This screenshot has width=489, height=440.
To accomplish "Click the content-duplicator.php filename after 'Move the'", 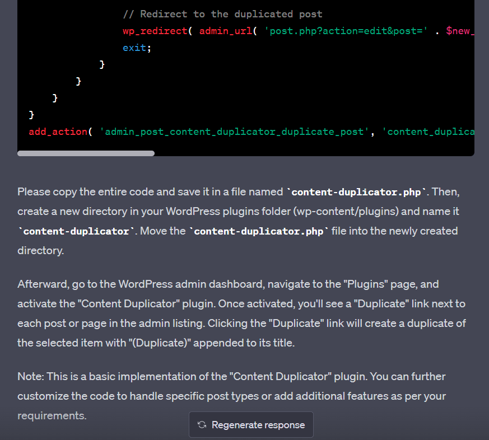I will click(259, 231).
